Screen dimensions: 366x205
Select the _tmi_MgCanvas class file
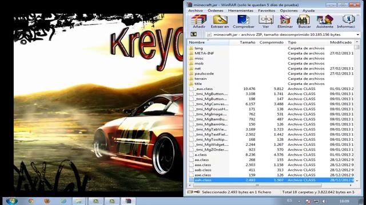click(x=212, y=104)
